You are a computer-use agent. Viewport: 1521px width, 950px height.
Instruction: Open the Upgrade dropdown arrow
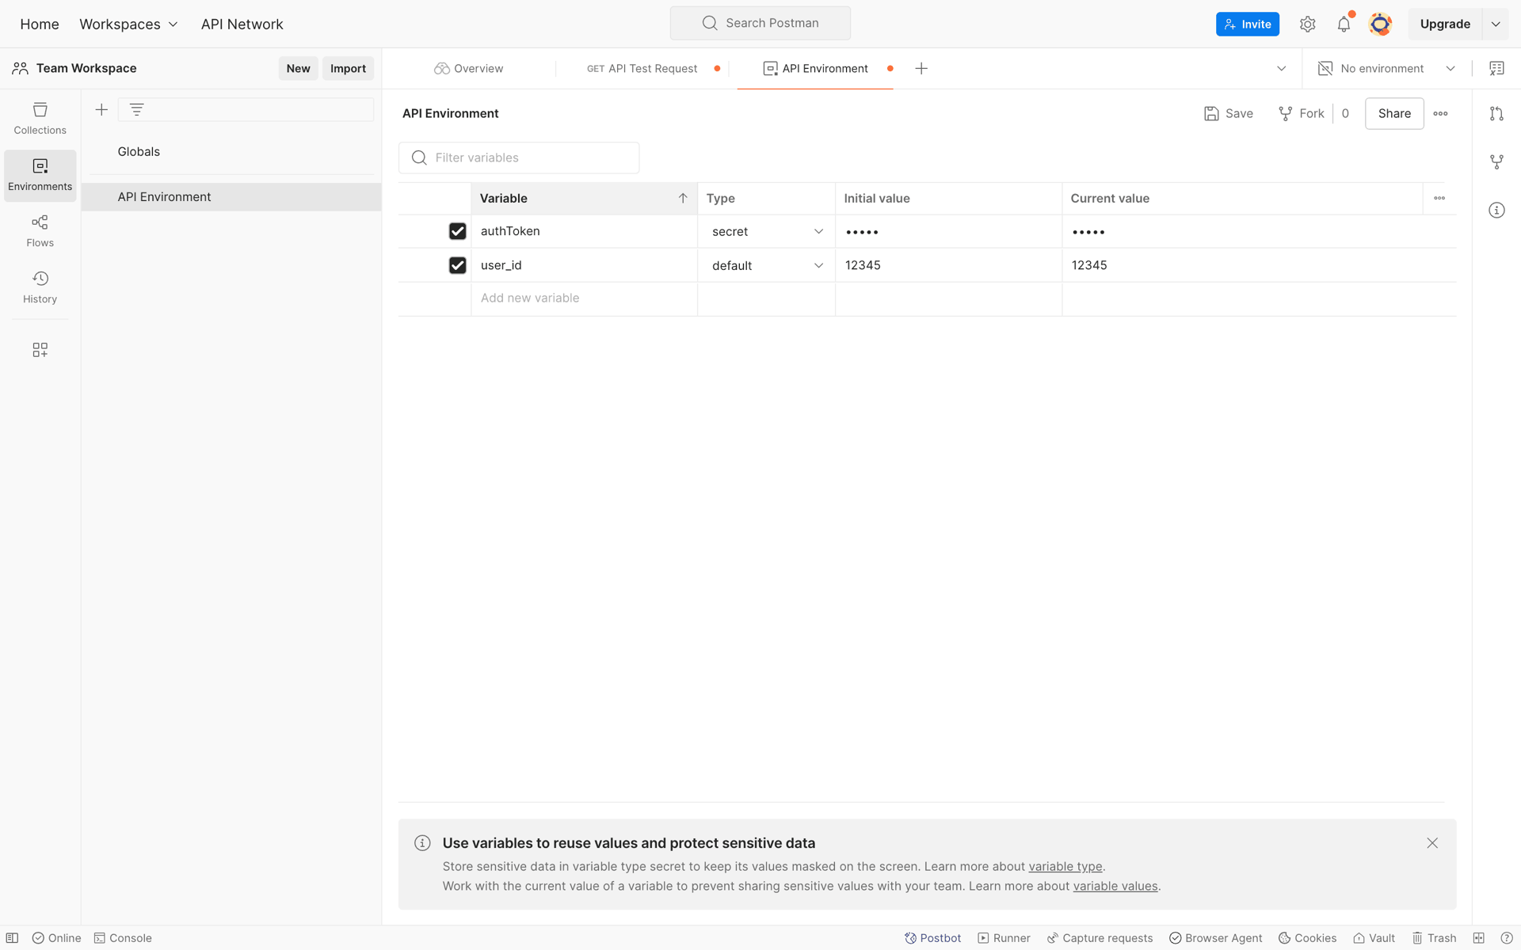coord(1496,24)
